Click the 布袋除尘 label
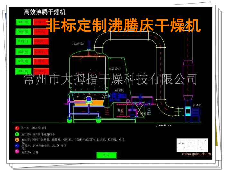The height and width of the screenshot is (171, 225). [x=115, y=69]
